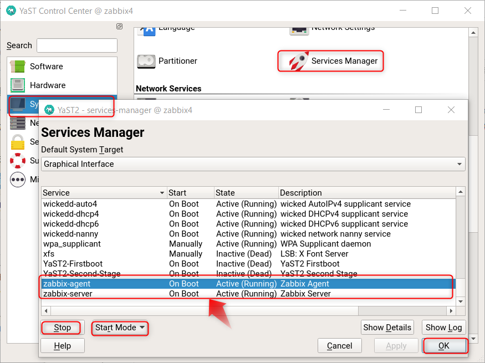Select the wpa_supplicant service row
485x363 pixels.
pos(249,244)
